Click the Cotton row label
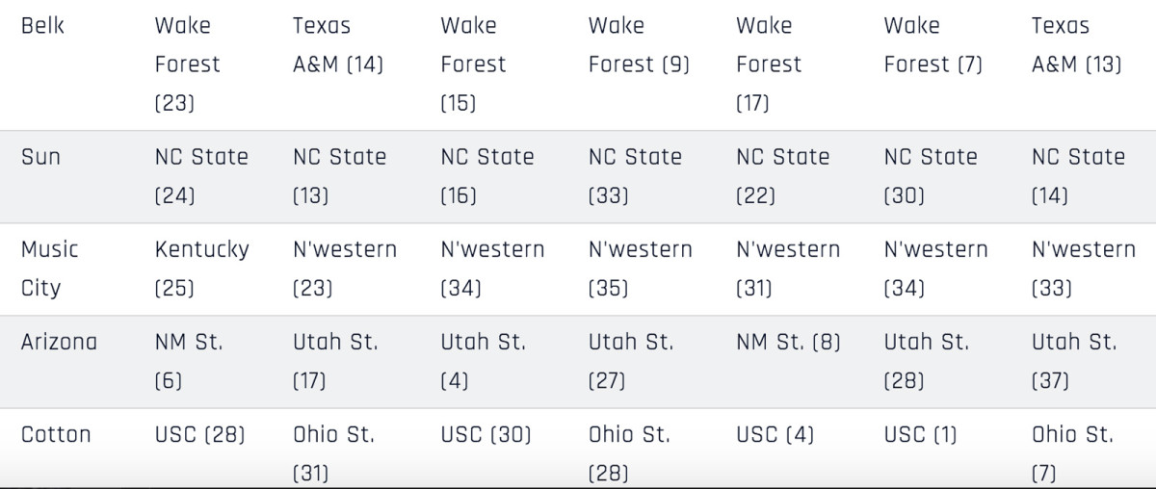This screenshot has height=489, width=1156. [56, 434]
